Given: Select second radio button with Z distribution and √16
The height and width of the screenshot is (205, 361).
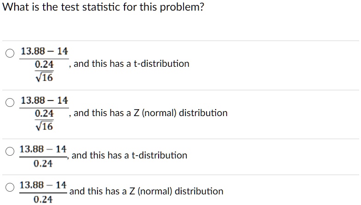Looking at the screenshot, I should (10, 102).
